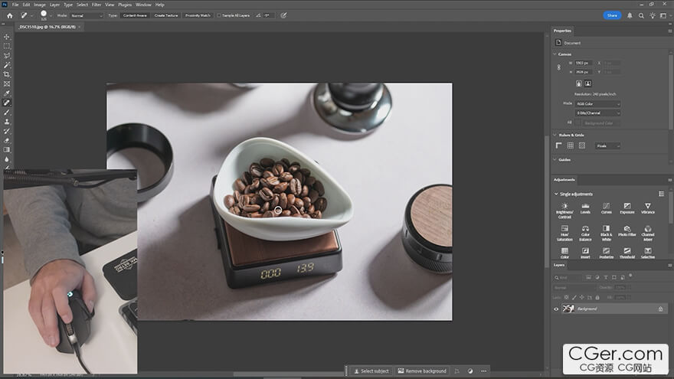This screenshot has width=674, height=379.
Task: Select the Rectangular Marquee tool
Action: coord(6,46)
